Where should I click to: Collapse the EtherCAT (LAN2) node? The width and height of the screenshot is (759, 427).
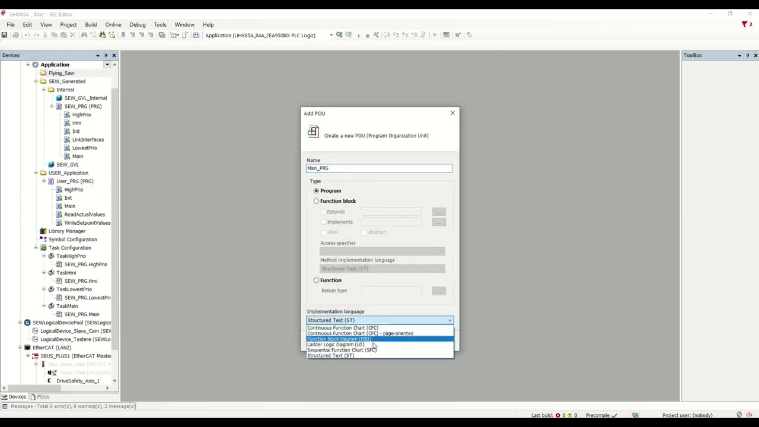(x=20, y=348)
